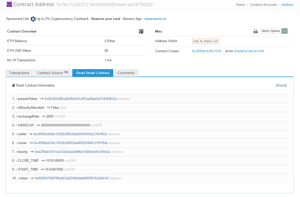Open owner address link

[x=71, y=143]
